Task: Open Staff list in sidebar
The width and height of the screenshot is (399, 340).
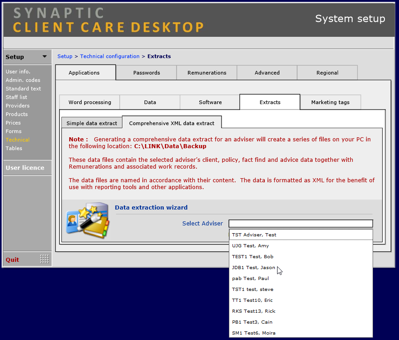Action: pos(16,97)
